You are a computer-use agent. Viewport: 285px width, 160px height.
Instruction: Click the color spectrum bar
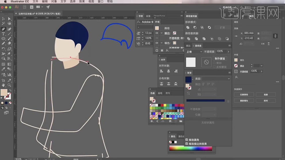191,148
